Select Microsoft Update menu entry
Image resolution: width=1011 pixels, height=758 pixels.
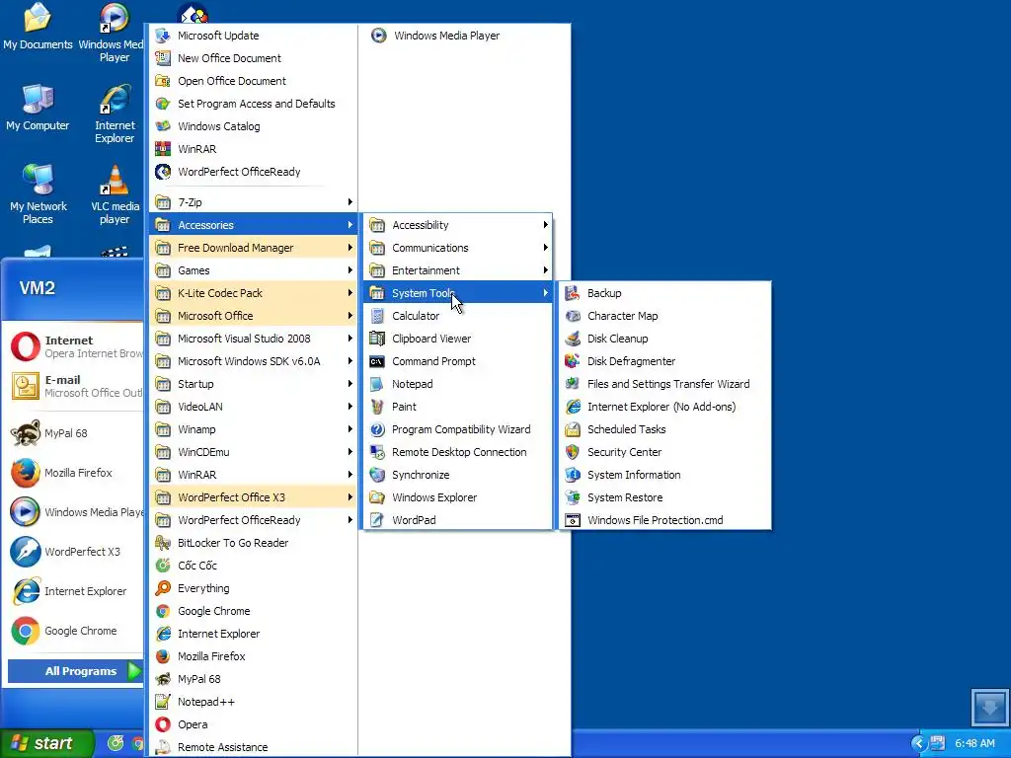[253, 36]
